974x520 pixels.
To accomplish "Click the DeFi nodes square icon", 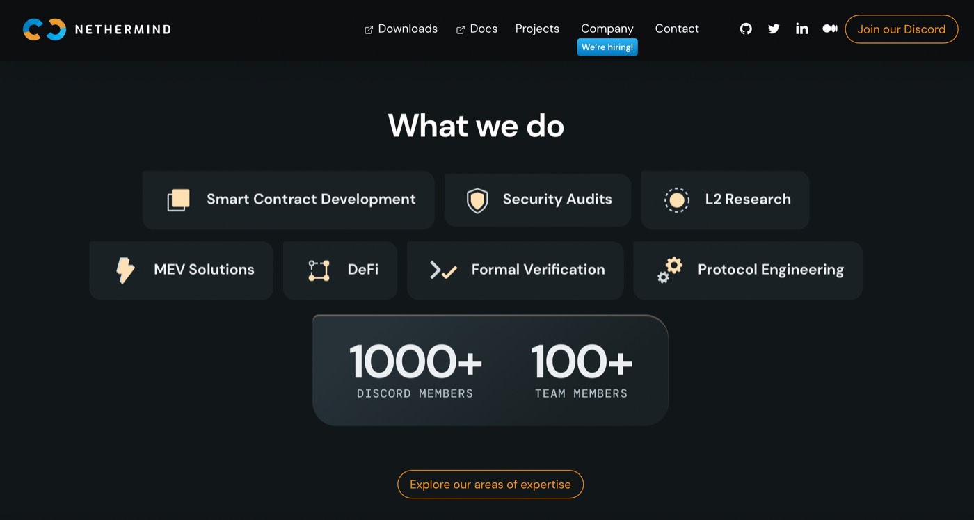I will 319,270.
